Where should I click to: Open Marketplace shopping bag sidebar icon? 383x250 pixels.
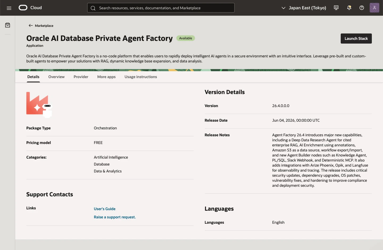click(8, 25)
